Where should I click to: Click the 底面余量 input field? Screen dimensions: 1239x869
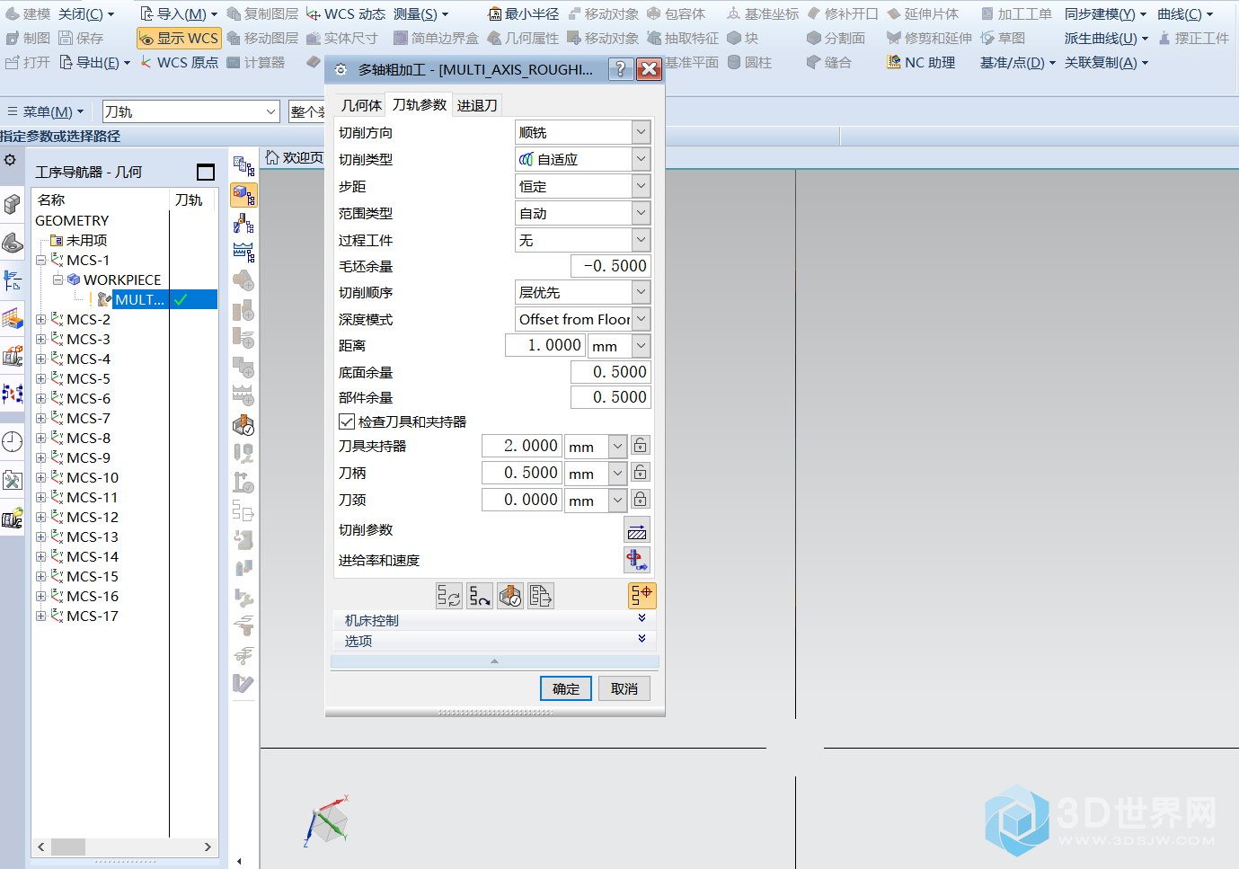[610, 372]
